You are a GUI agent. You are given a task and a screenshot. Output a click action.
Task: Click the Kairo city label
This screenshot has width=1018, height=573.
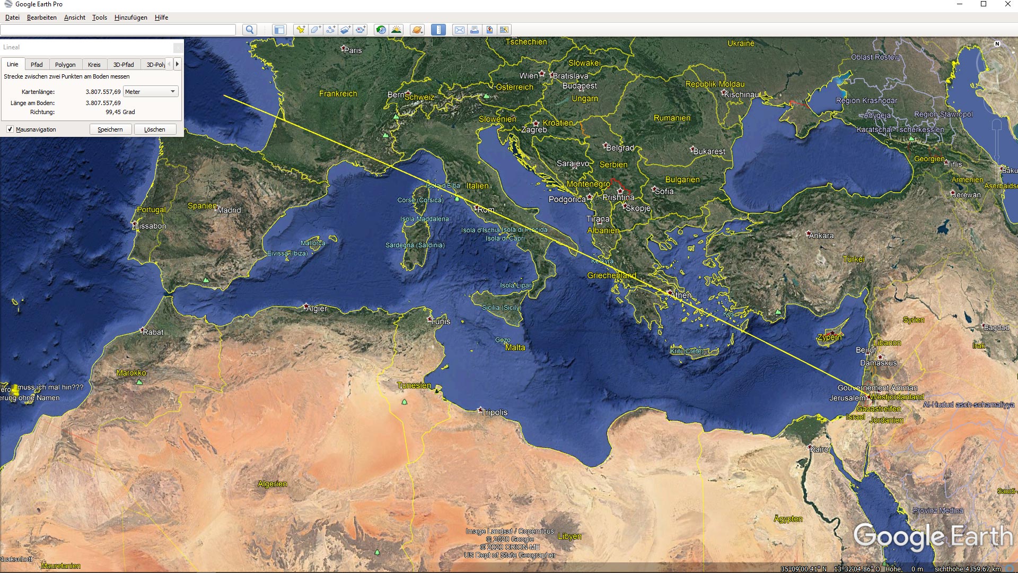[819, 449]
